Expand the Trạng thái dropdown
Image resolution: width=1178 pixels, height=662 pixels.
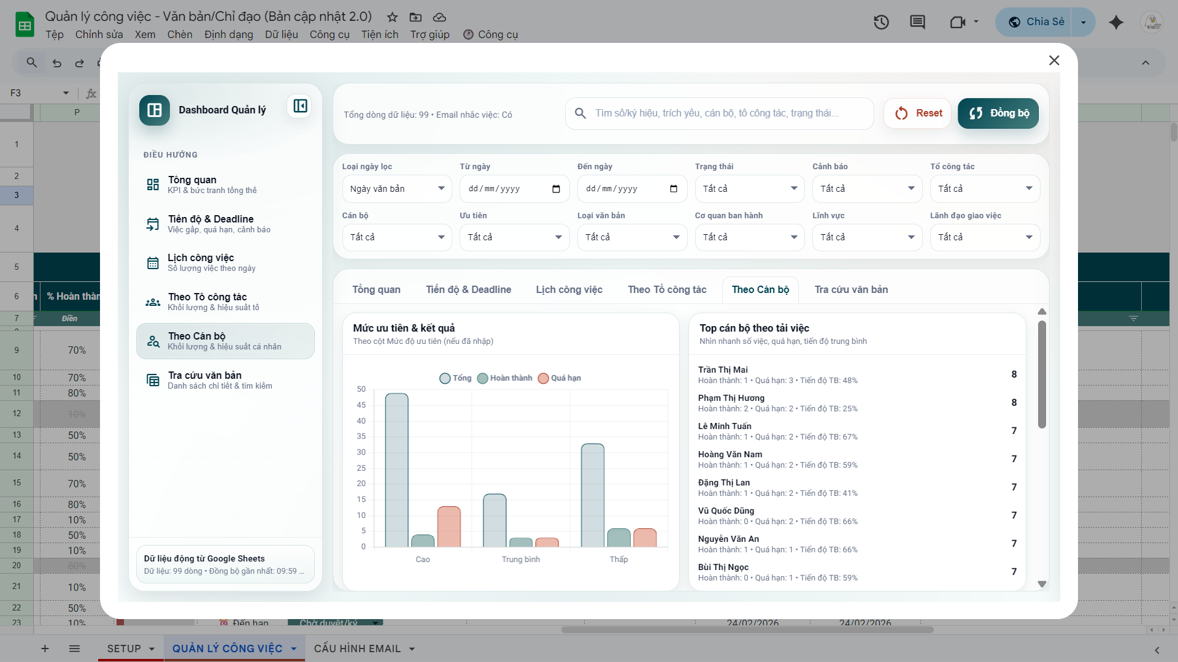[749, 189]
